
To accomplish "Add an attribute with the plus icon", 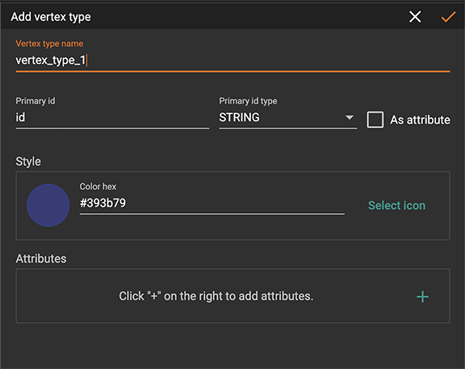I will pyautogui.click(x=422, y=296).
